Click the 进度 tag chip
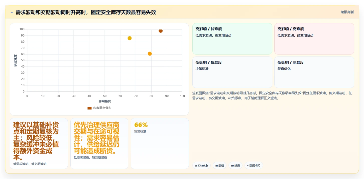 click(235, 165)
